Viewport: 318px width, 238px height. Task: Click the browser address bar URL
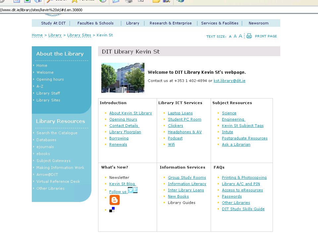point(41,10)
